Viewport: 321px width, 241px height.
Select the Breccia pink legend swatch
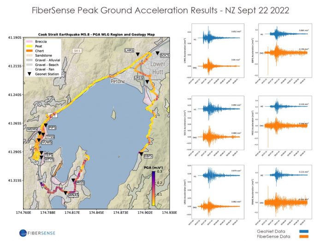point(30,42)
